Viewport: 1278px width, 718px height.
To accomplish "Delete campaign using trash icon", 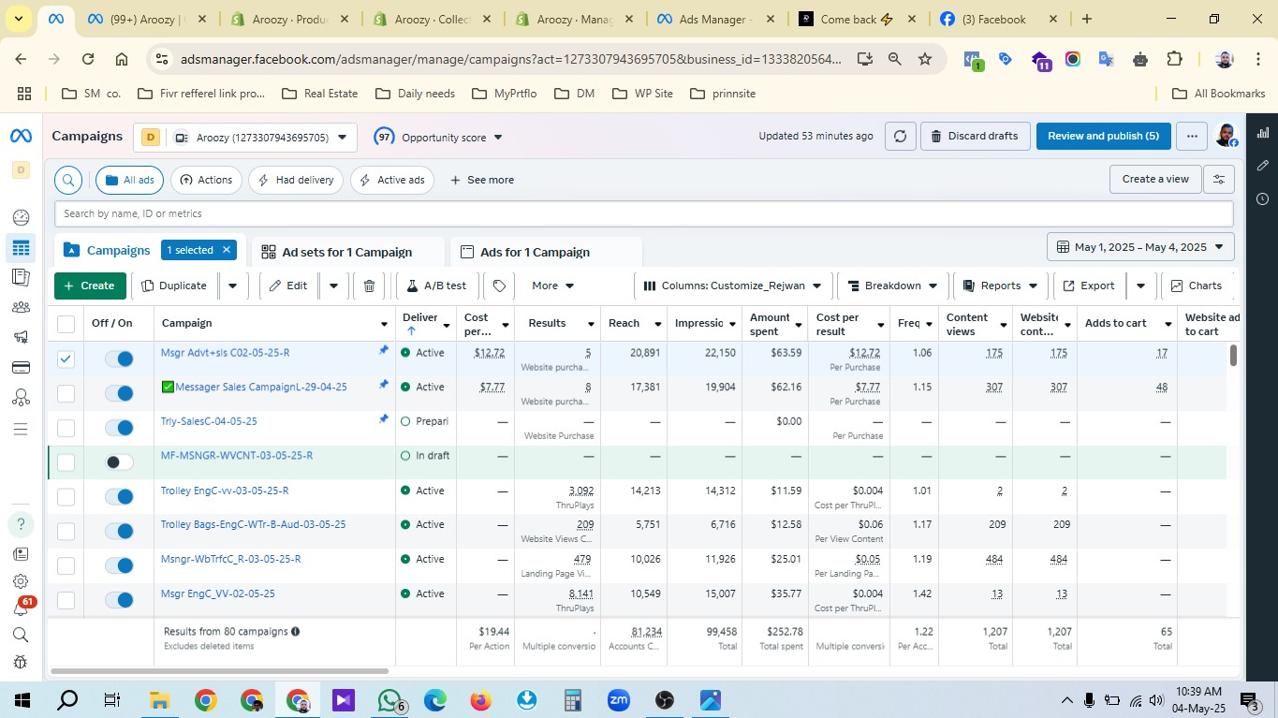I will [x=369, y=286].
